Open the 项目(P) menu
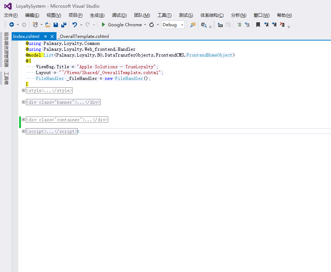The height and width of the screenshot is (272, 331). coord(75,15)
